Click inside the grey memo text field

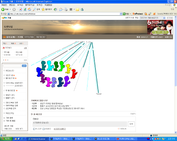pos(80,124)
